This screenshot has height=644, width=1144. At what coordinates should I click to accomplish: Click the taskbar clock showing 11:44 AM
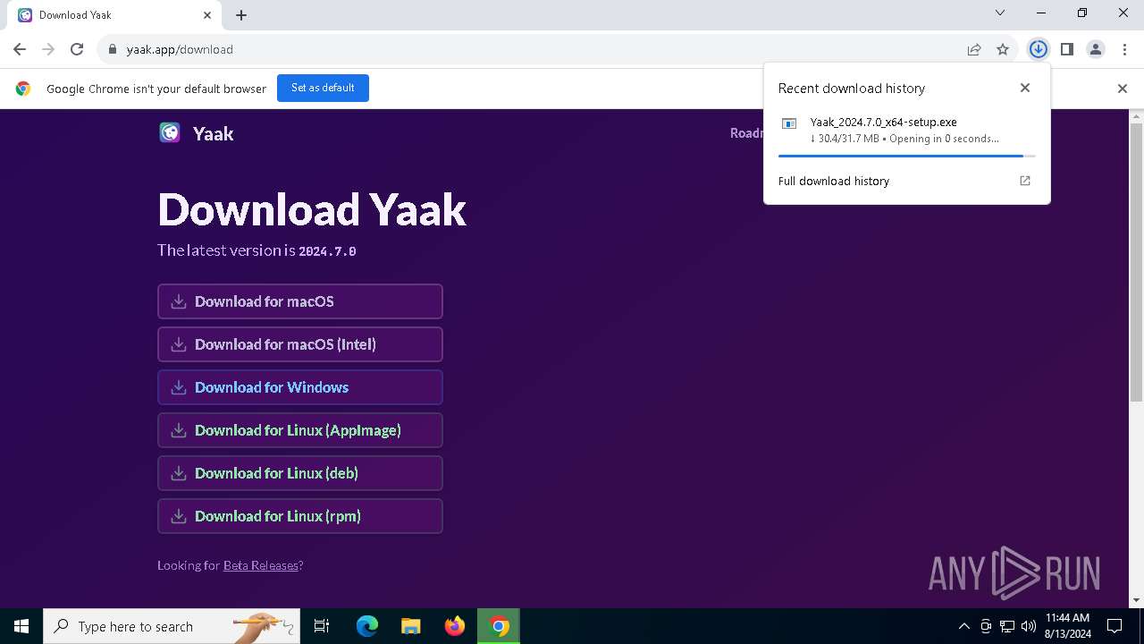(1068, 626)
